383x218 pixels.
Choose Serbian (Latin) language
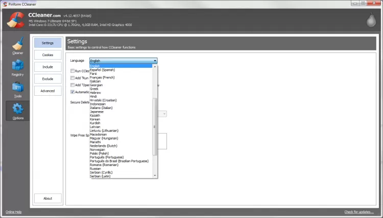121,176
